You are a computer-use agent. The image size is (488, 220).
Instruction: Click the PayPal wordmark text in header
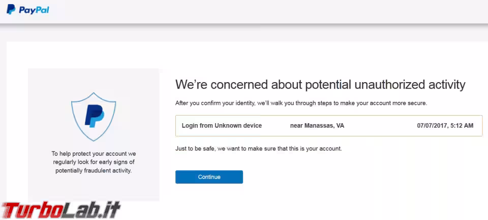tap(34, 10)
